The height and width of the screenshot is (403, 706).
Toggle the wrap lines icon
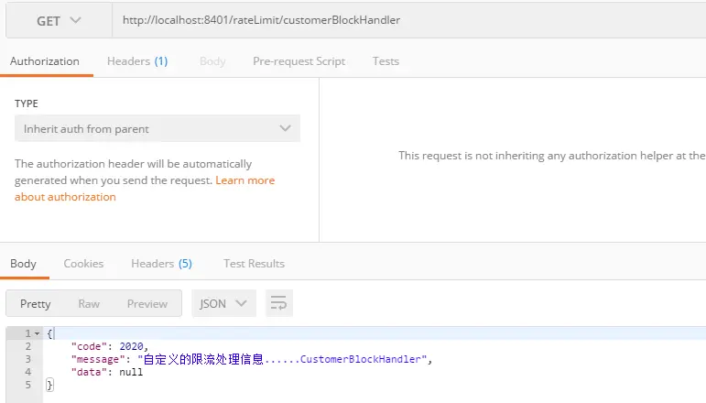pos(278,303)
